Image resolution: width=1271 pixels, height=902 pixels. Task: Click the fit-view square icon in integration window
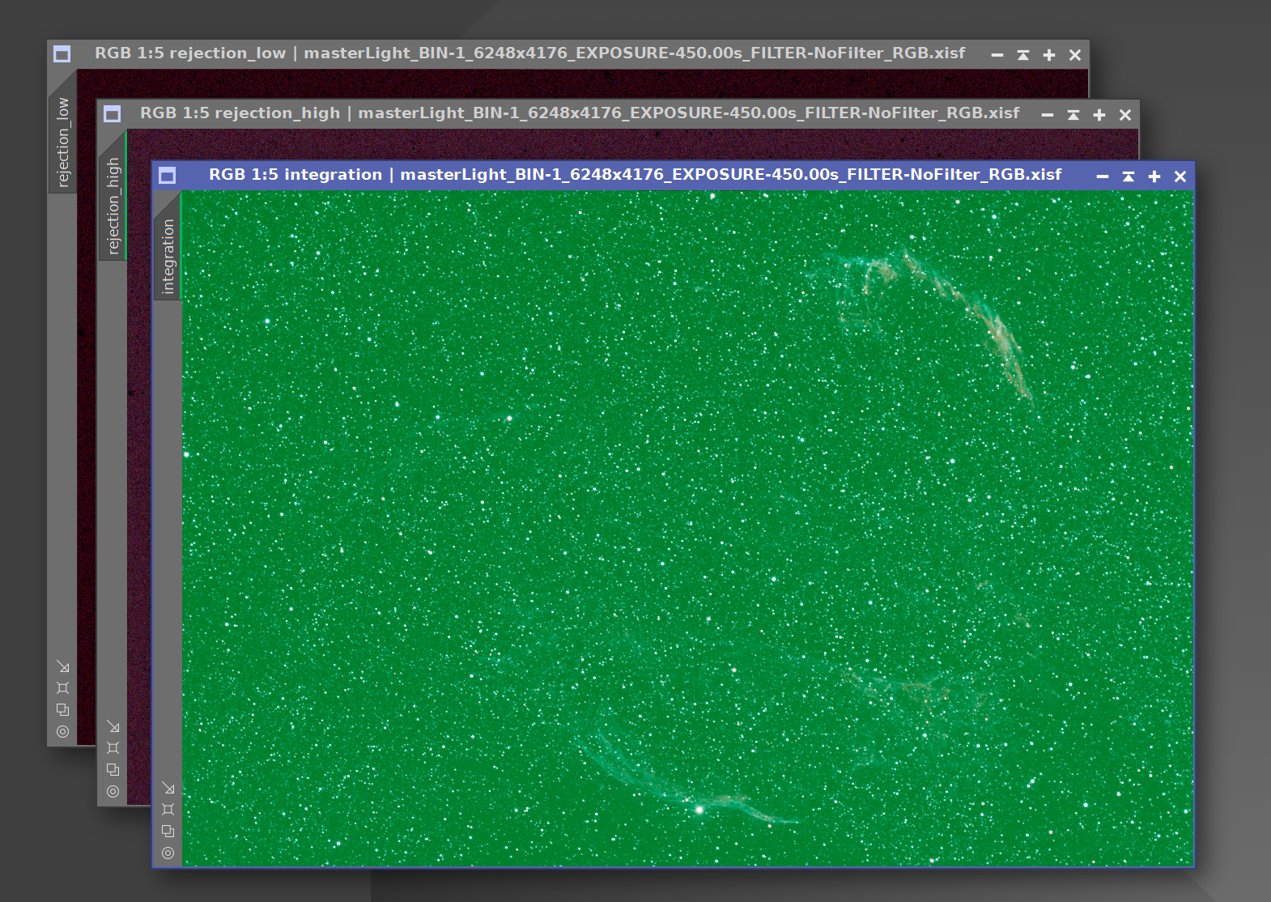point(168,810)
